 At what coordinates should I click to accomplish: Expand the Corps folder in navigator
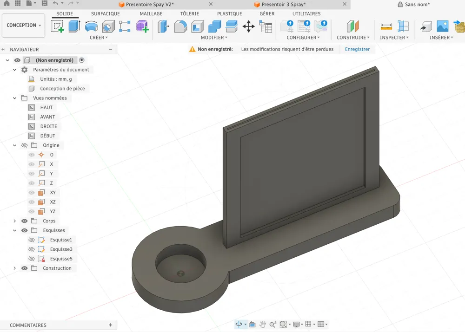tap(14, 221)
